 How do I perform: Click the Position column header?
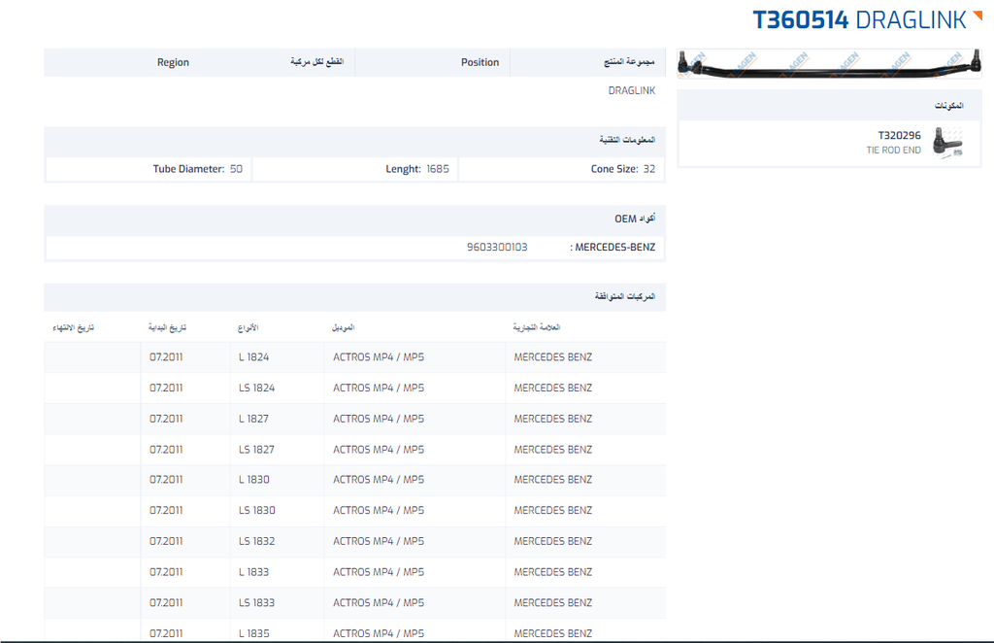point(480,62)
